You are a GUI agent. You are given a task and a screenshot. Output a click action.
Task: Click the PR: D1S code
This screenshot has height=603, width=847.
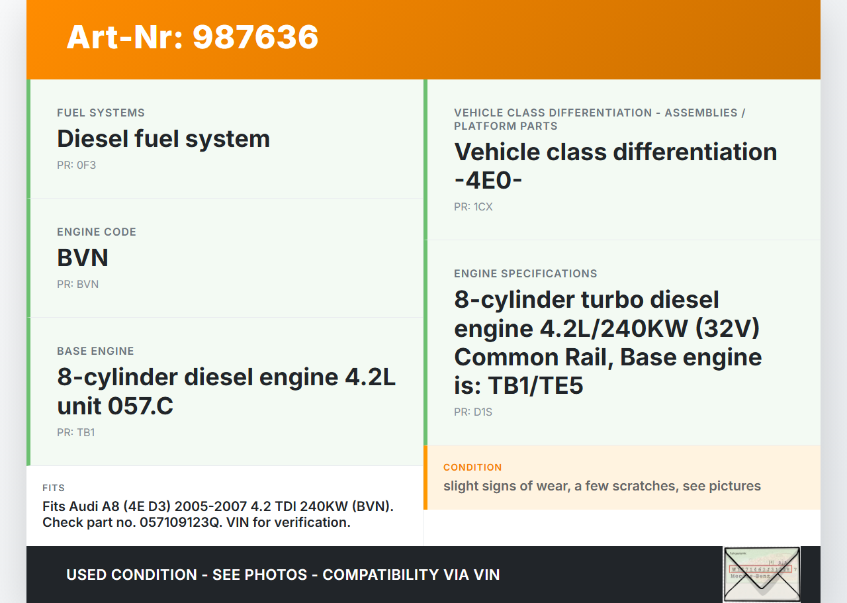pyautogui.click(x=473, y=412)
